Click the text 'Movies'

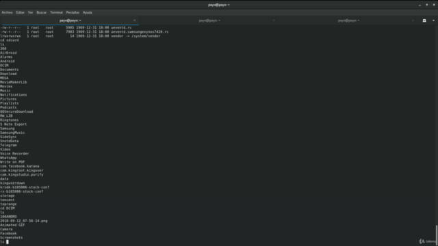click(6, 87)
